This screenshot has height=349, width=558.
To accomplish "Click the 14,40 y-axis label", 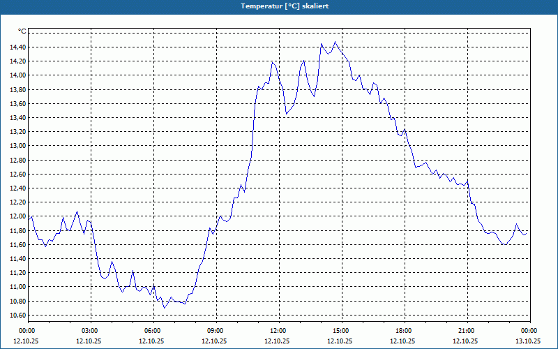I will click(x=17, y=47).
